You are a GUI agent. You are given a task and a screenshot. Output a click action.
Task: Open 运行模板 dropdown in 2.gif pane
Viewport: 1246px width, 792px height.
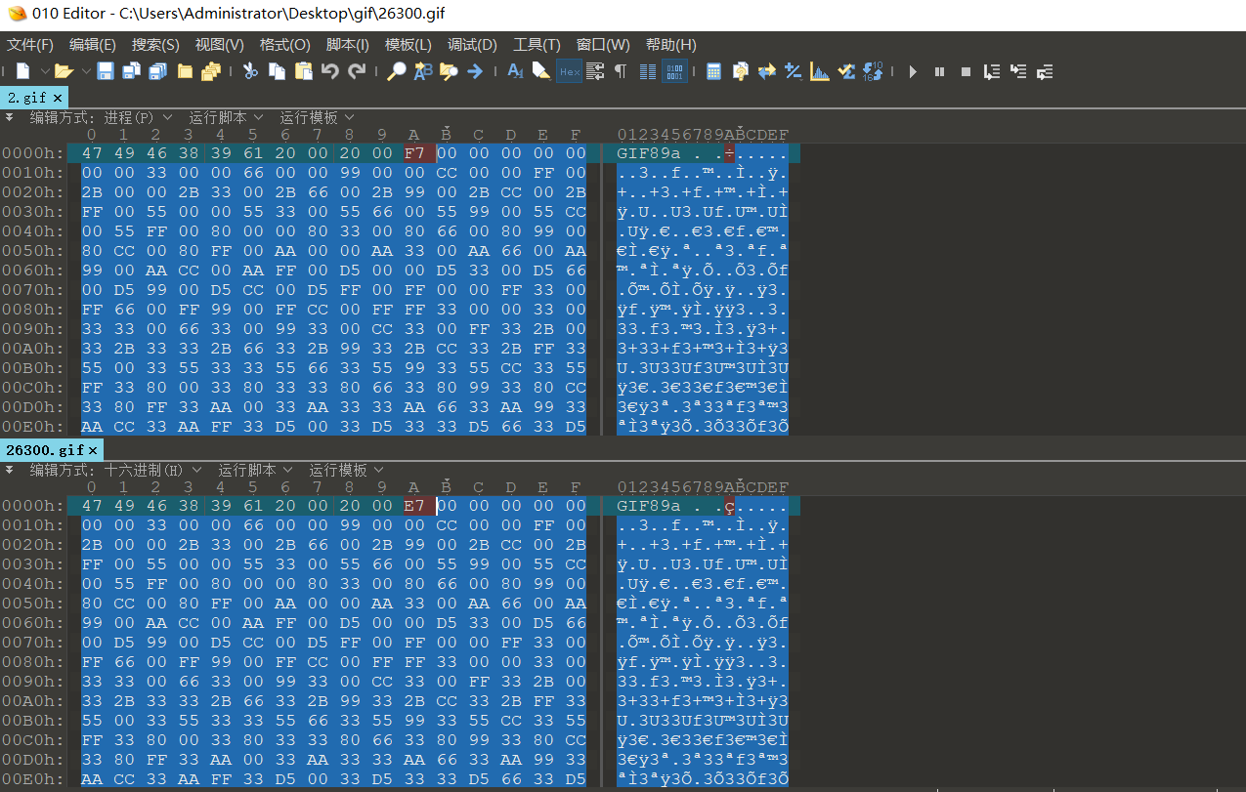coord(318,117)
